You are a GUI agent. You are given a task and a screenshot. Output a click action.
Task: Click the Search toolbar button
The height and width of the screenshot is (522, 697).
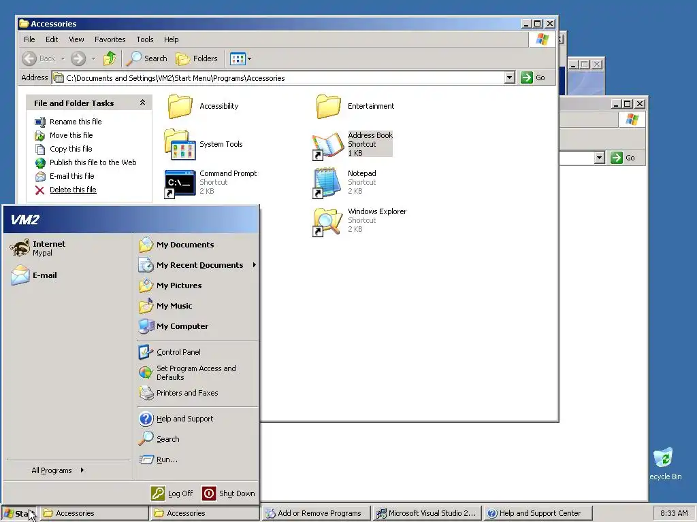pyautogui.click(x=147, y=58)
